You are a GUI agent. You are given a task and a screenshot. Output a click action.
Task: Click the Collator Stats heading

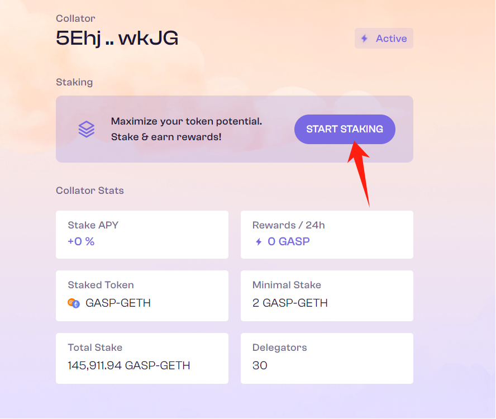[x=90, y=191]
